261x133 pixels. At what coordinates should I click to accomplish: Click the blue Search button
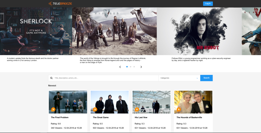click(206, 78)
